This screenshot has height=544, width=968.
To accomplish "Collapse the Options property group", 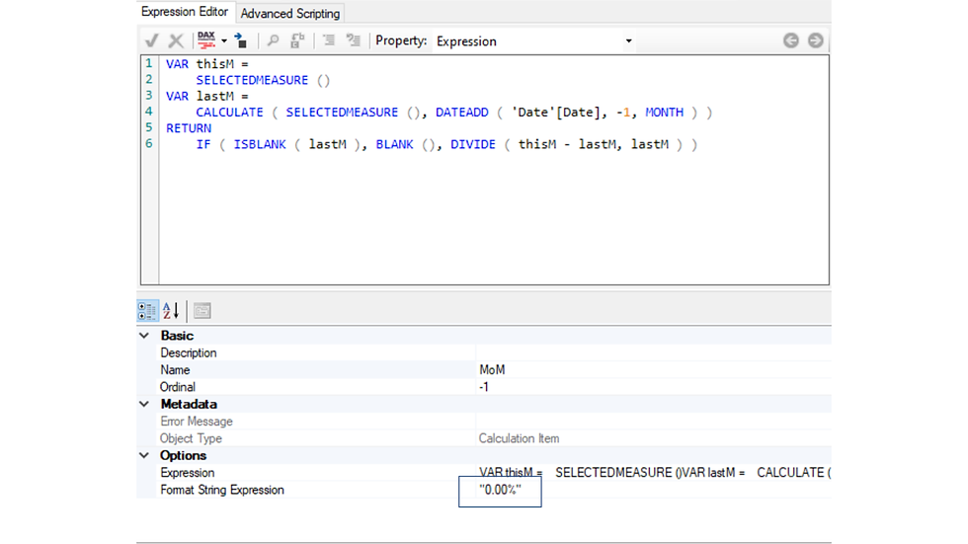I will [144, 455].
